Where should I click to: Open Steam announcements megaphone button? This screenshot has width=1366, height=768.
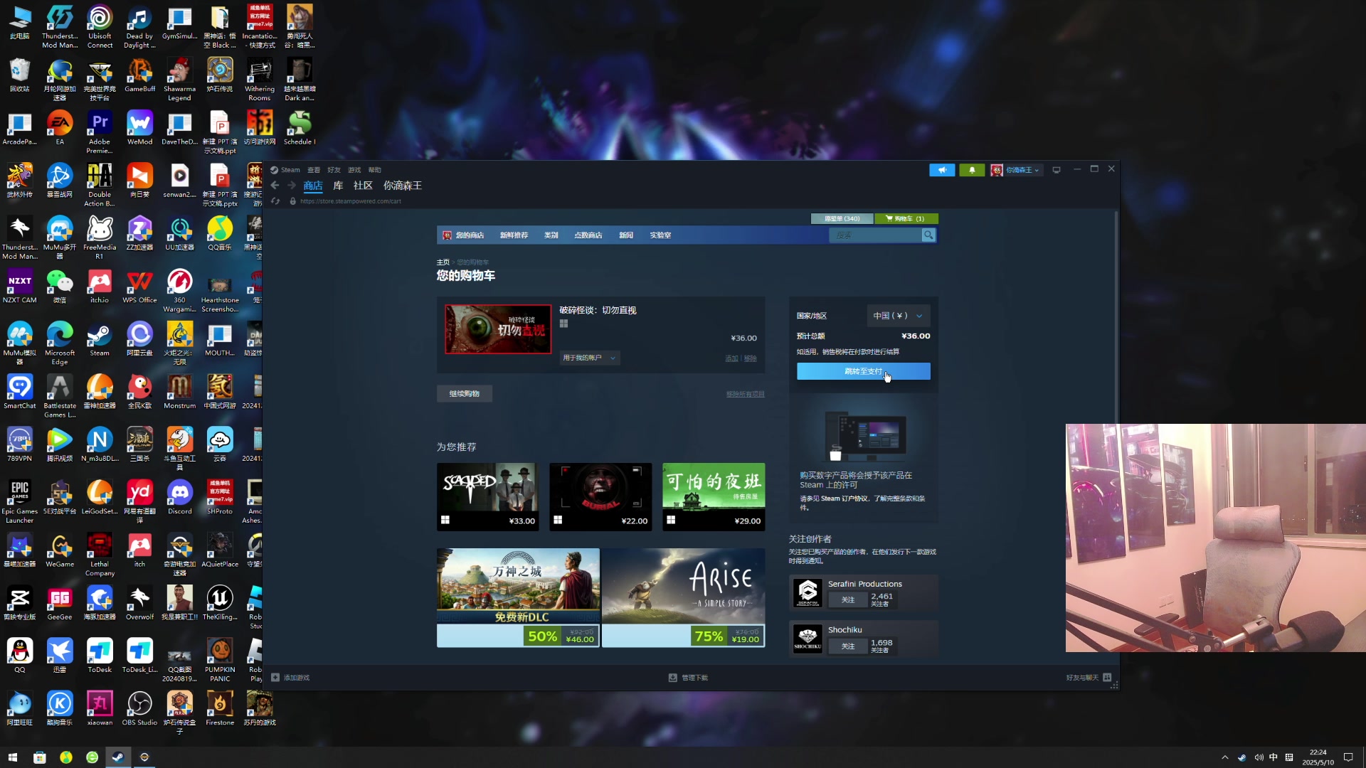pyautogui.click(x=942, y=170)
